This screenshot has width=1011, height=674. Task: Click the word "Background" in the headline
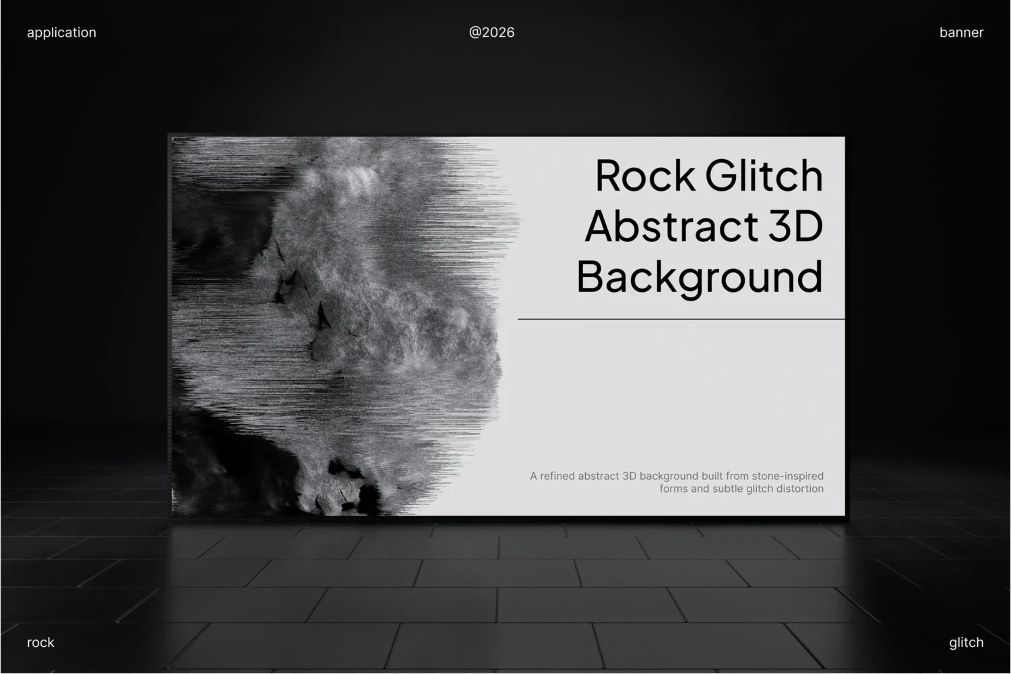(x=700, y=277)
